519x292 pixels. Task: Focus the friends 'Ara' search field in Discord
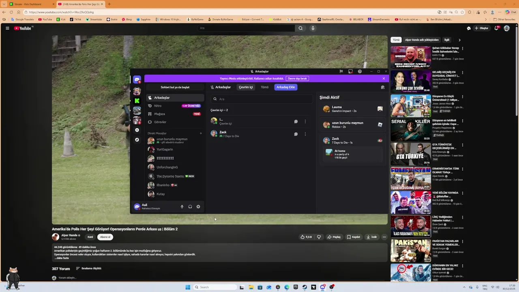[262, 99]
